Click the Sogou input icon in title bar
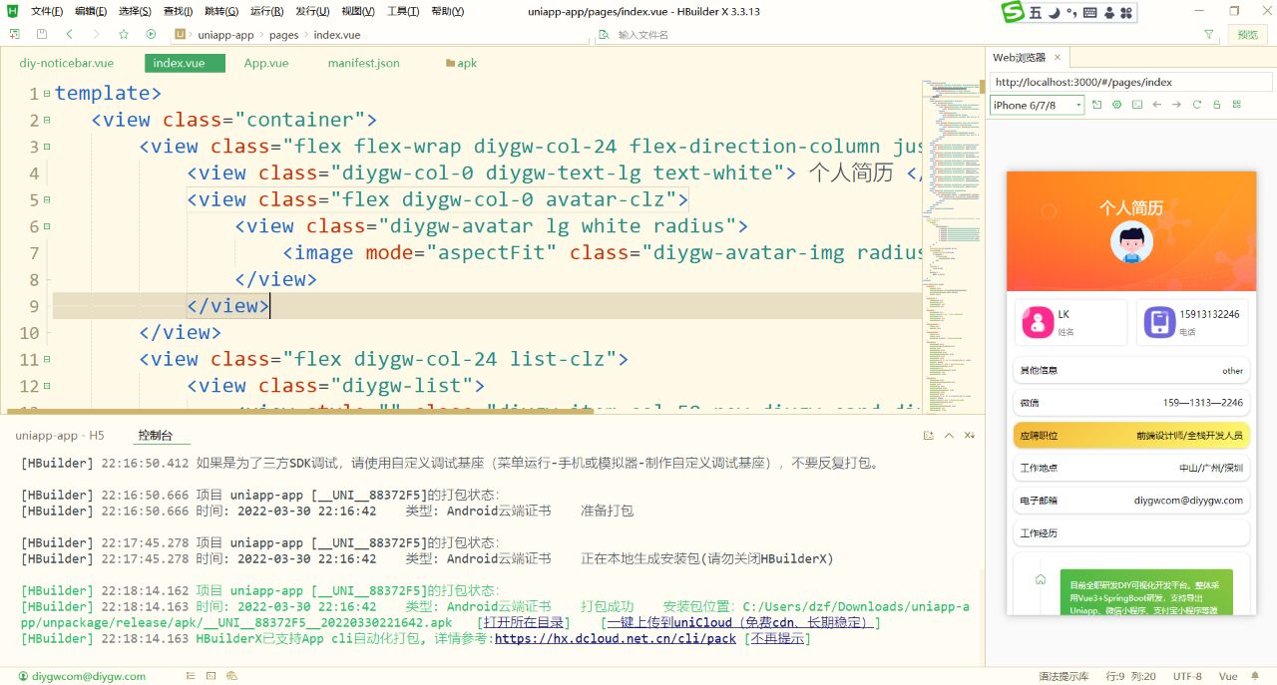The width and height of the screenshot is (1277, 685). 1010,13
